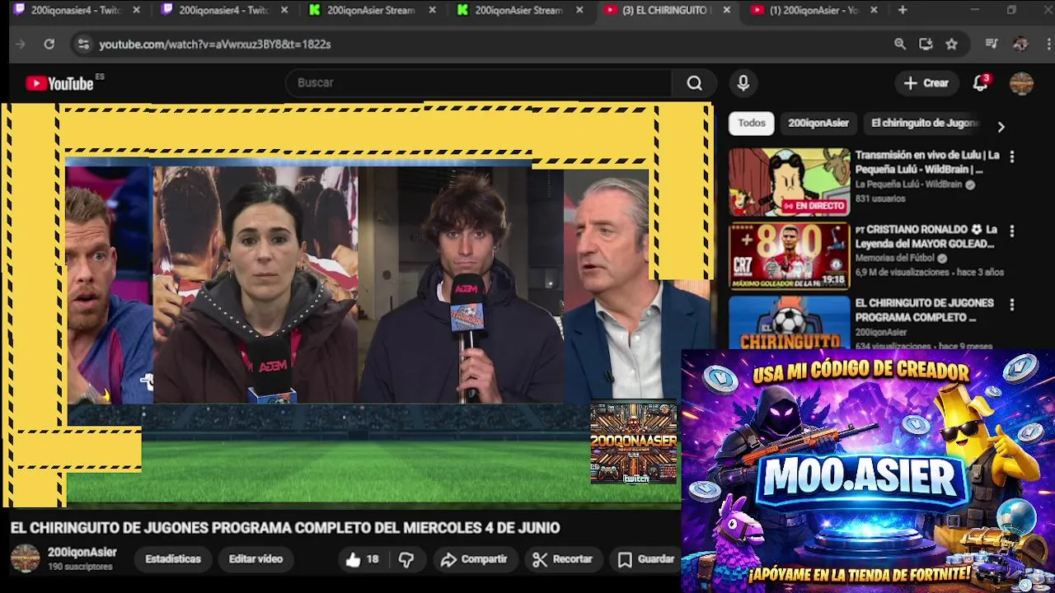Click the YouTube Buscar search field

coord(478,83)
